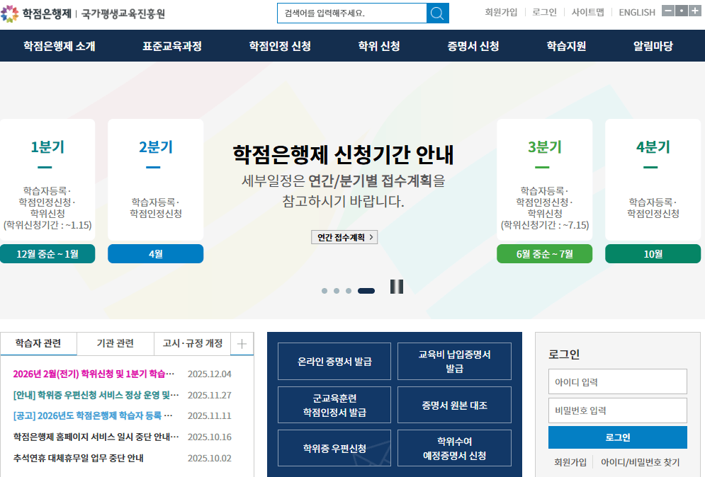This screenshot has height=477, width=705.
Task: Open 군교육훈련 학점인정서 발급
Action: (x=334, y=405)
